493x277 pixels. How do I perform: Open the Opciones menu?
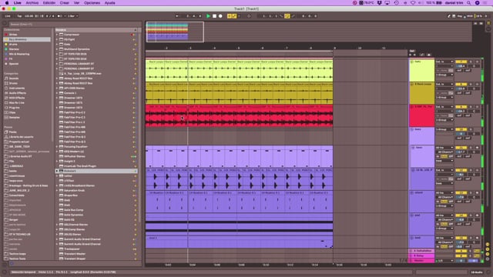tap(92, 3)
